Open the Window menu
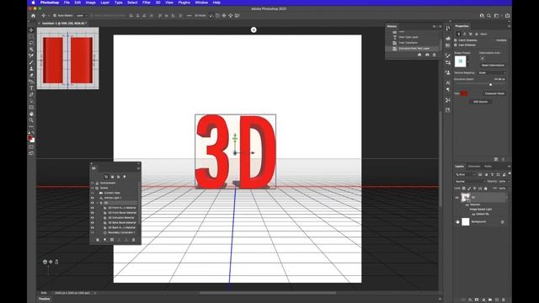This screenshot has width=539, height=303. pos(201,3)
